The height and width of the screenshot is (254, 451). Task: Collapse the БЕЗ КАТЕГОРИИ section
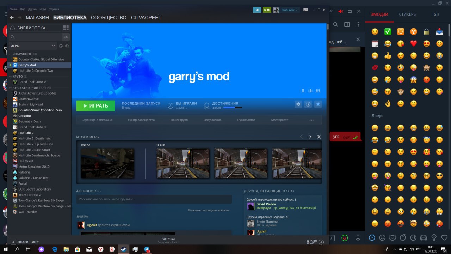tap(30, 88)
